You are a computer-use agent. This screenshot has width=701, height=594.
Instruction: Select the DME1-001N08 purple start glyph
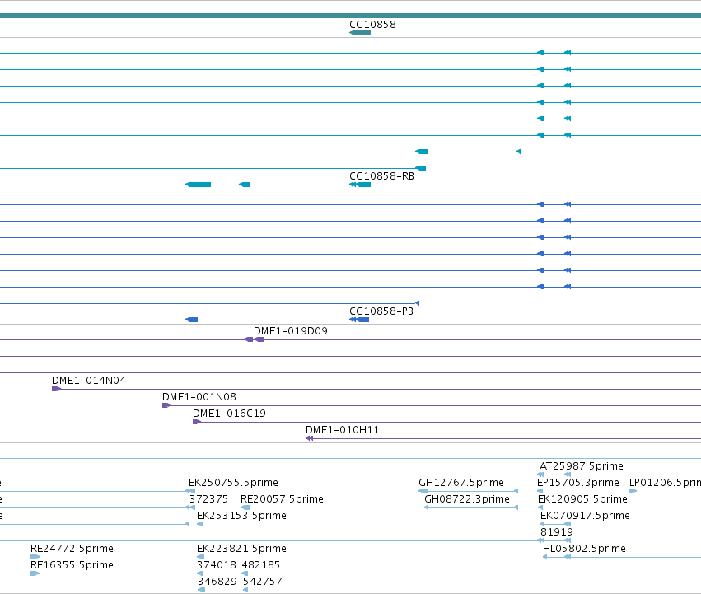pyautogui.click(x=166, y=405)
